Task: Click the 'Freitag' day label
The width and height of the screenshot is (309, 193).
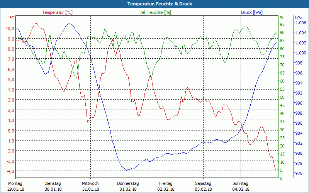Action: [166, 184]
